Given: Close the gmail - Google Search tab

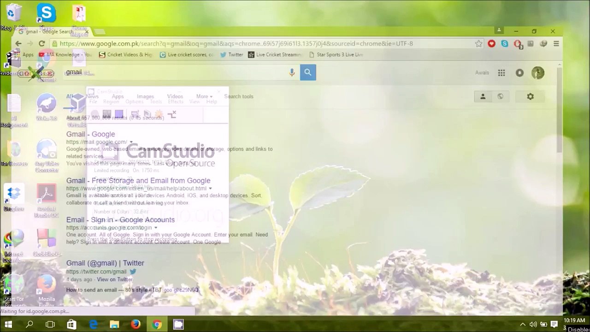Looking at the screenshot, I should [86, 32].
